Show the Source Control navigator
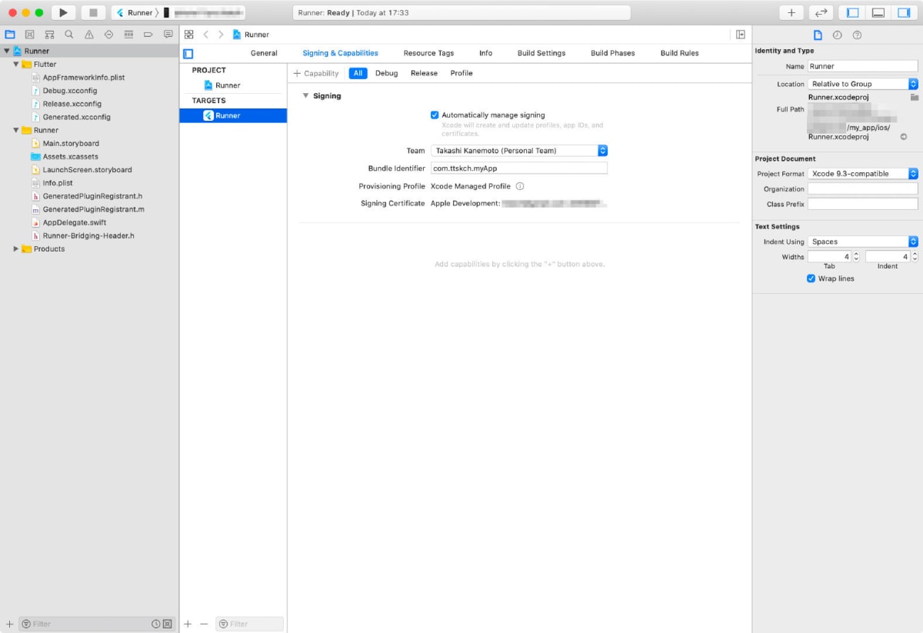This screenshot has height=633, width=923. (29, 35)
